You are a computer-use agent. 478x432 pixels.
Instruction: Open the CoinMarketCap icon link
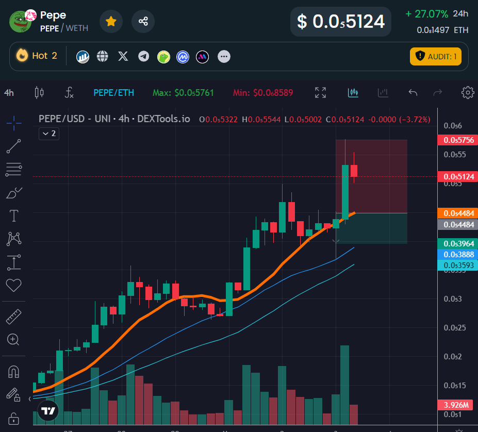tap(183, 57)
